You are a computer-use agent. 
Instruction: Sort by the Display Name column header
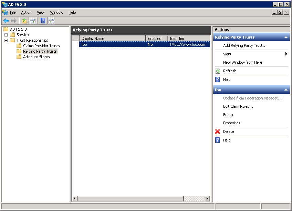click(x=112, y=39)
